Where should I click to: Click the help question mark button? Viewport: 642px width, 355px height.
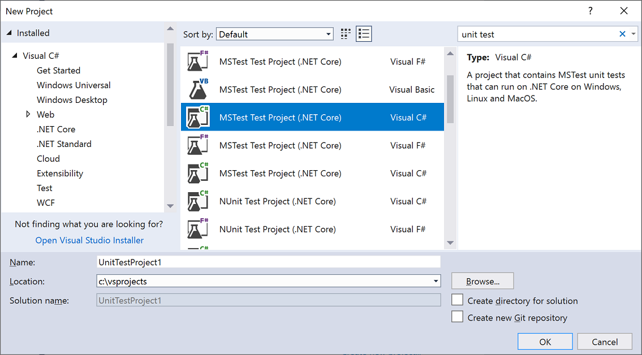tap(590, 11)
